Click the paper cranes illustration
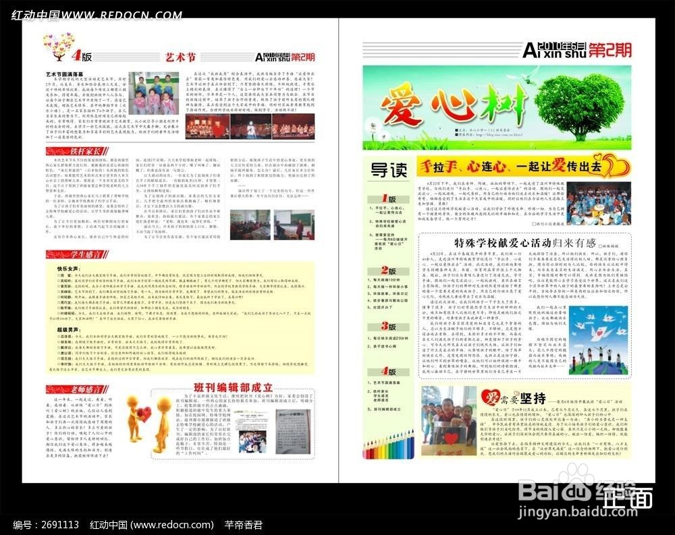This screenshot has height=535, width=675. click(x=598, y=341)
